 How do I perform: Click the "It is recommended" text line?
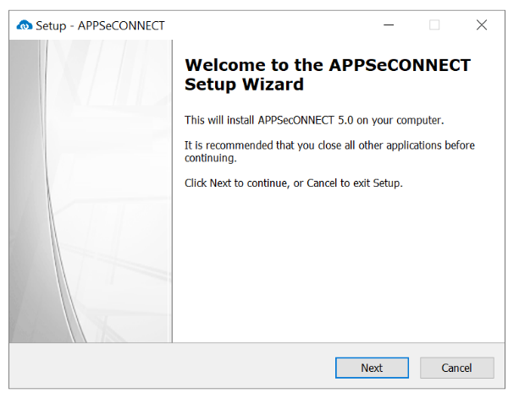click(329, 145)
